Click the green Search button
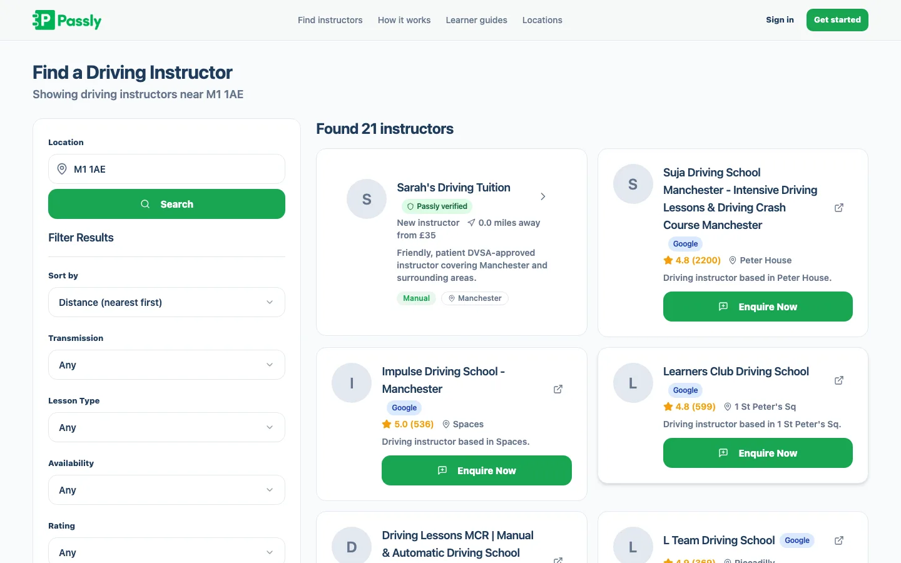901x563 pixels. click(x=166, y=204)
